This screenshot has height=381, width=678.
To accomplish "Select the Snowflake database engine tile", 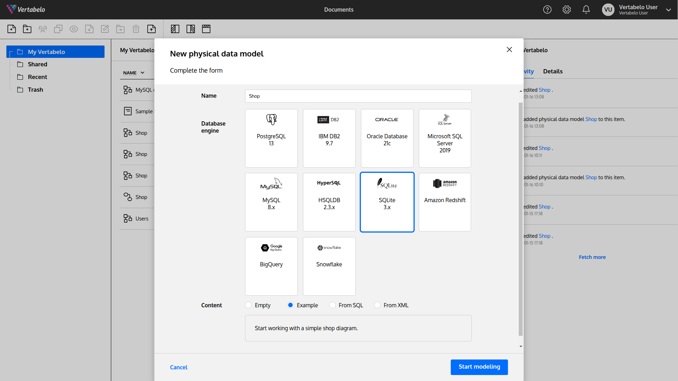I will [x=329, y=266].
